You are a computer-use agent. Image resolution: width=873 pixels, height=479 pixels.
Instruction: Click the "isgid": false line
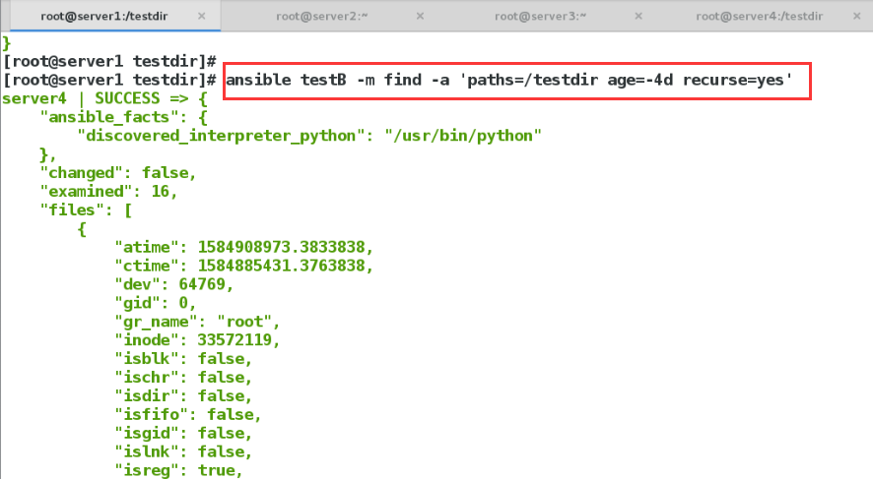coord(183,434)
